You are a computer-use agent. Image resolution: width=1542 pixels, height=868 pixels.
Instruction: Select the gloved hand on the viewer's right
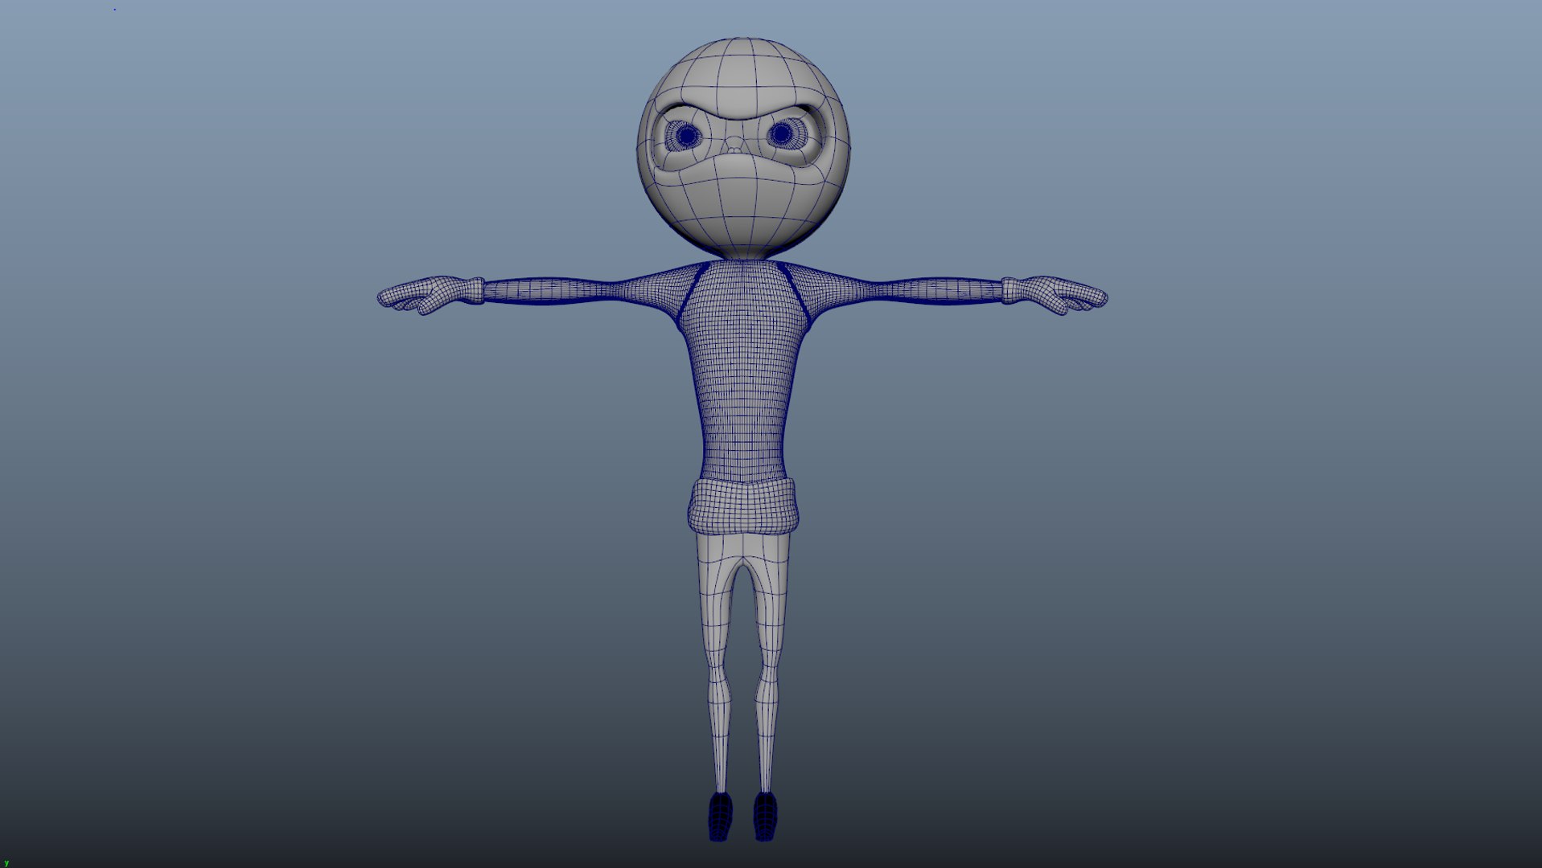click(1055, 294)
